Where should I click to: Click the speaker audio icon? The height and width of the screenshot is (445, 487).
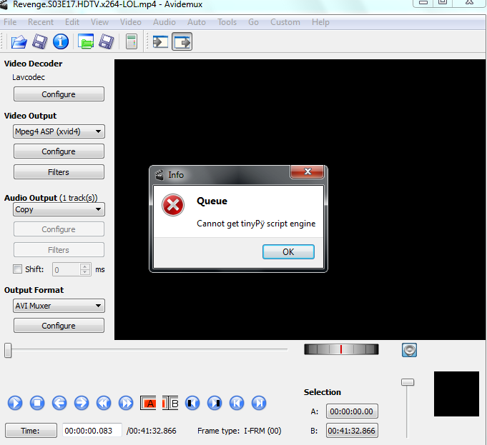tap(409, 350)
